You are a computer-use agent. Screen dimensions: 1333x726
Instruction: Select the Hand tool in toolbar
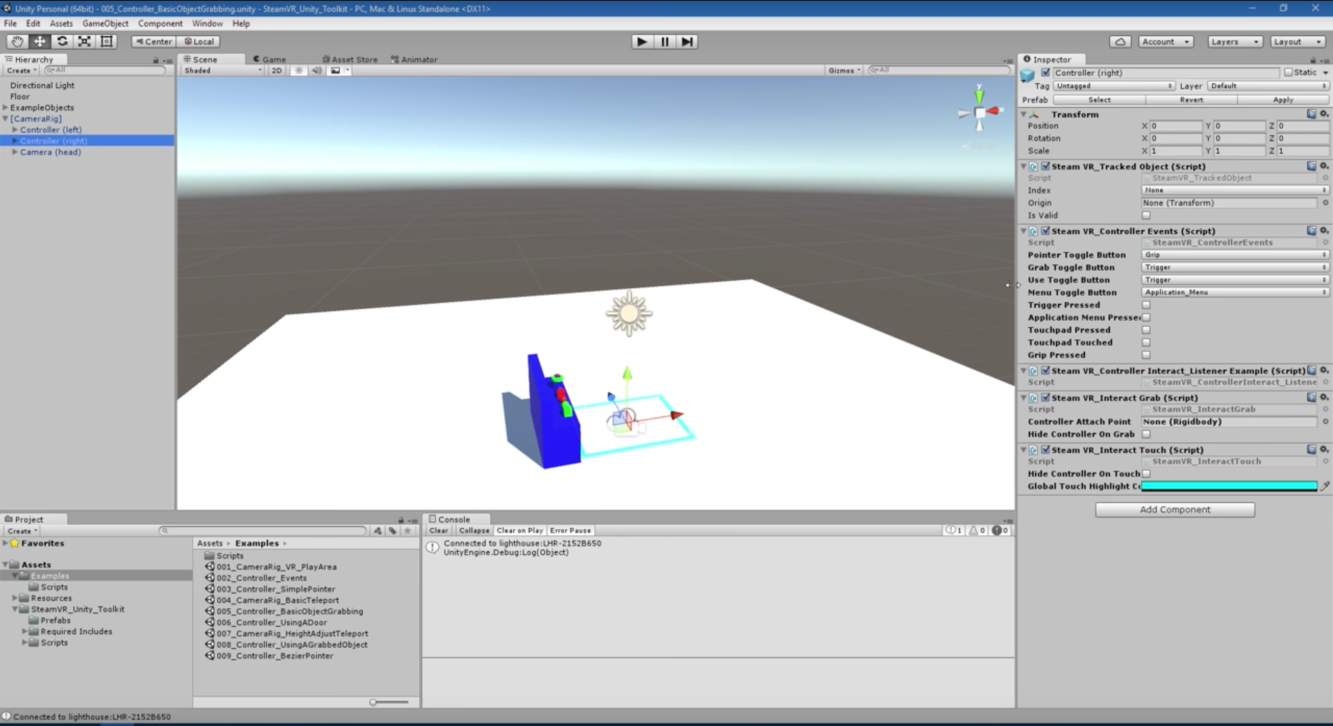[x=17, y=41]
